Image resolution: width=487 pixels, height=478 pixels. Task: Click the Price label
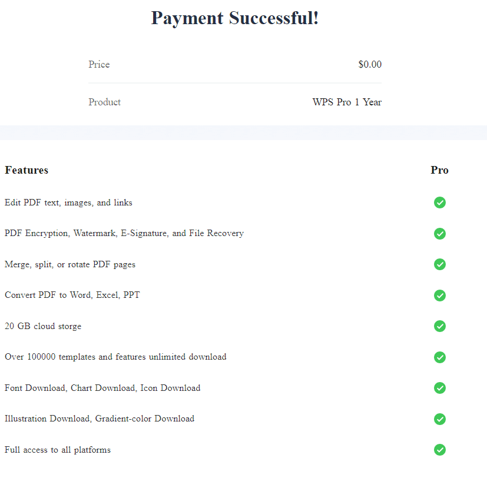99,64
